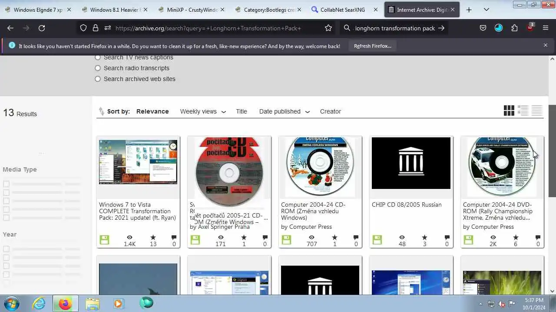The image size is (556, 312).
Task: Click the padlock site security icon
Action: pos(96,28)
